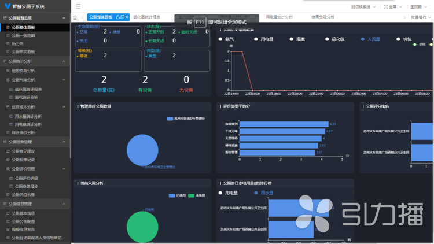Select the 氨气 radio option
Screen dimensions: 434x244
click(x=220, y=39)
